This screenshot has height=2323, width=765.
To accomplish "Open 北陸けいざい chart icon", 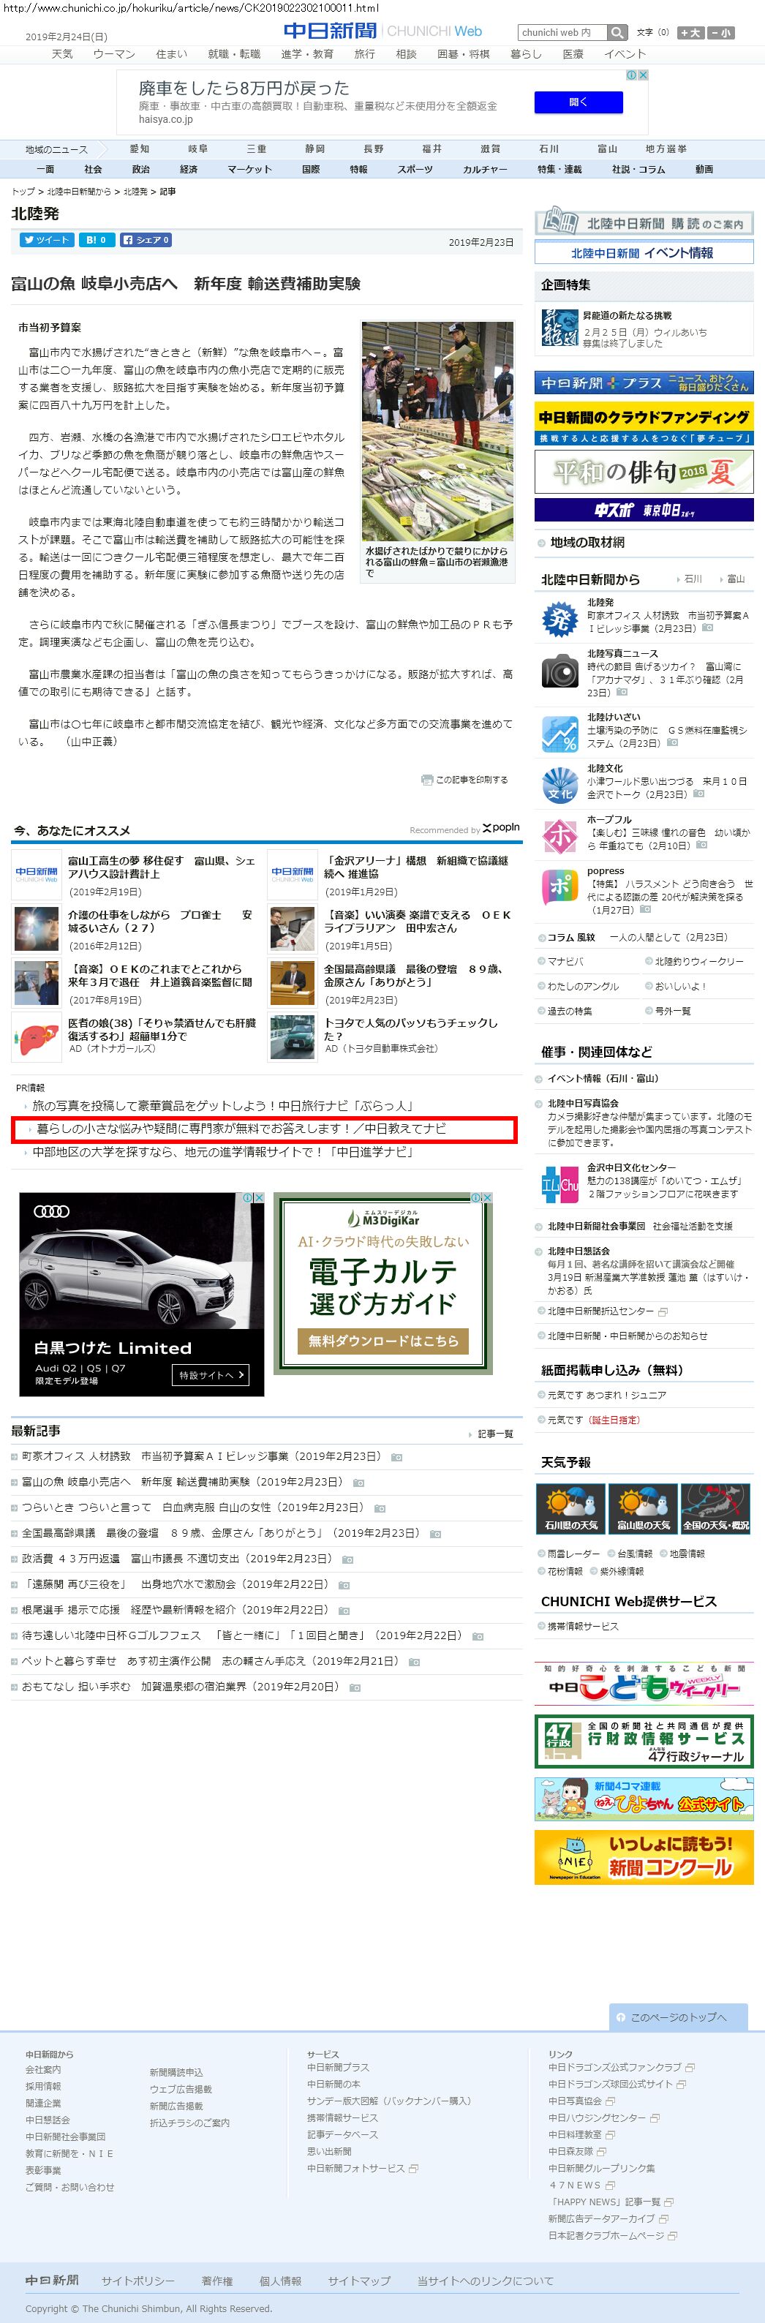I will [559, 732].
